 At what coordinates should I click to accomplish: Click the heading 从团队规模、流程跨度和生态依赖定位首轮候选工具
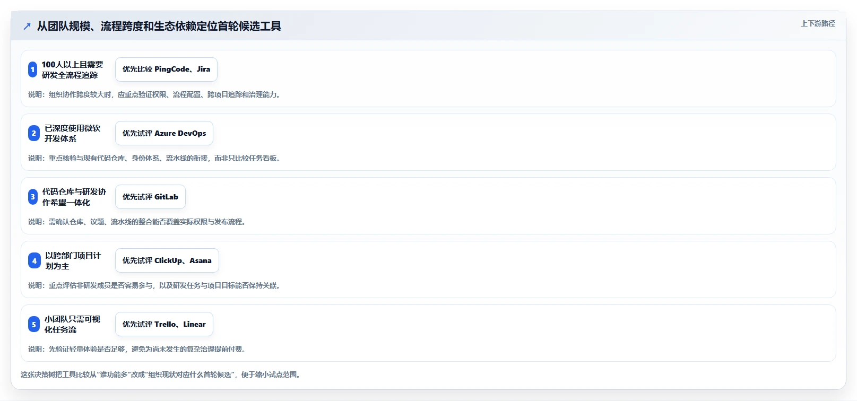(x=159, y=26)
